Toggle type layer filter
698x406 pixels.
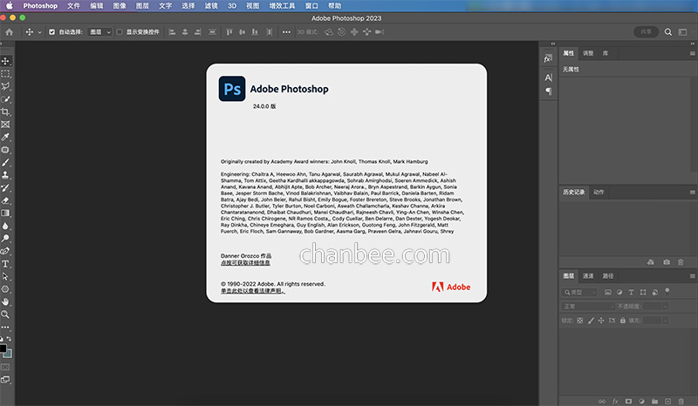[x=631, y=292]
